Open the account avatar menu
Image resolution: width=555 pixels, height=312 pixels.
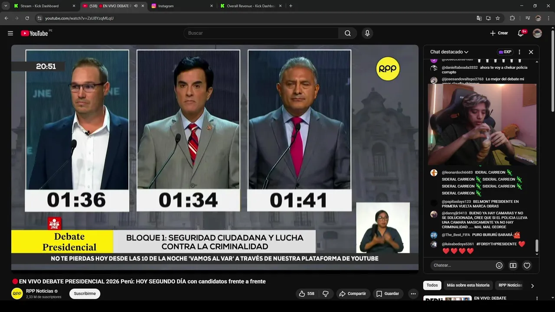[x=537, y=33]
